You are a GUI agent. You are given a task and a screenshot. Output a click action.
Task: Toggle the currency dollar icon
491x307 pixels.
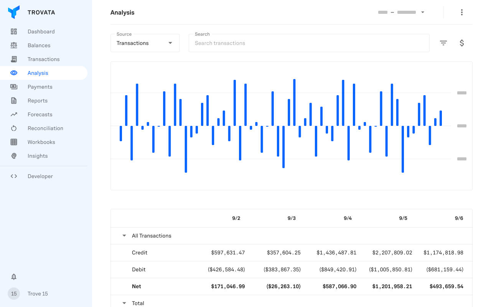[x=462, y=43]
